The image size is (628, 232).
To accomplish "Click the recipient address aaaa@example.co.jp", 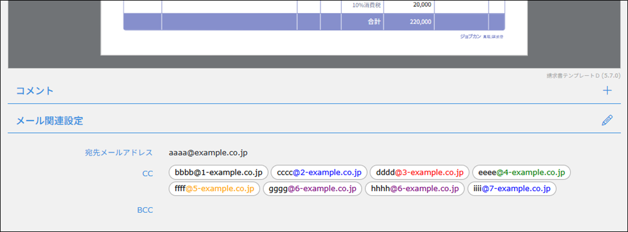I will coord(208,153).
